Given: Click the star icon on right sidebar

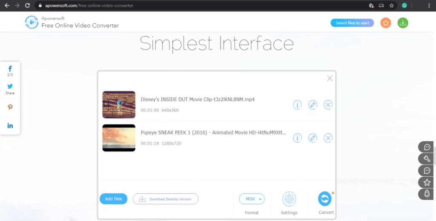Looking at the screenshot, I should [x=427, y=182].
